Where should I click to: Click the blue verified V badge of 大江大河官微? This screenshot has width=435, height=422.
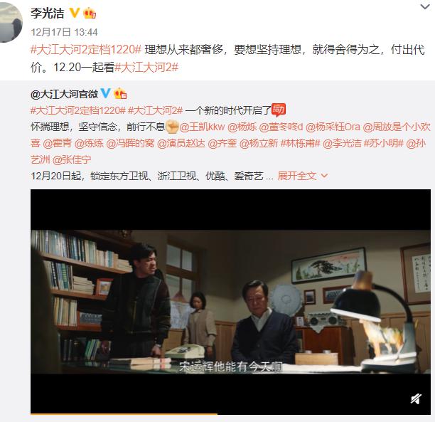pyautogui.click(x=105, y=93)
